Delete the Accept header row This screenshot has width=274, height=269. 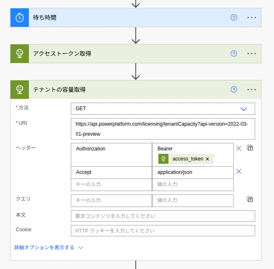click(x=239, y=171)
